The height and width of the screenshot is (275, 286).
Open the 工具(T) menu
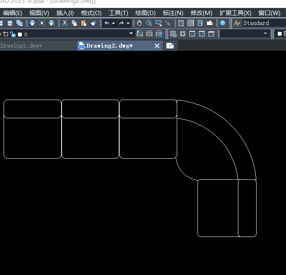(x=118, y=13)
